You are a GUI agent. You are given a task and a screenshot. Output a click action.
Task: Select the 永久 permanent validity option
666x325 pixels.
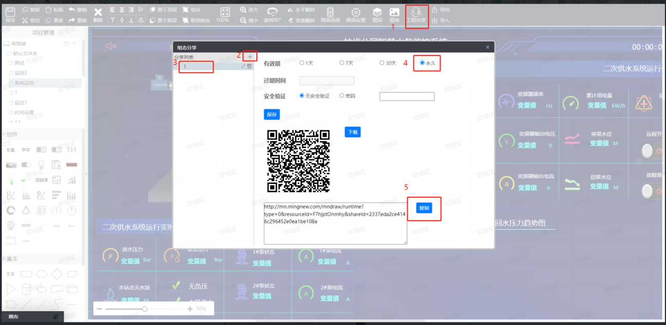click(428, 63)
